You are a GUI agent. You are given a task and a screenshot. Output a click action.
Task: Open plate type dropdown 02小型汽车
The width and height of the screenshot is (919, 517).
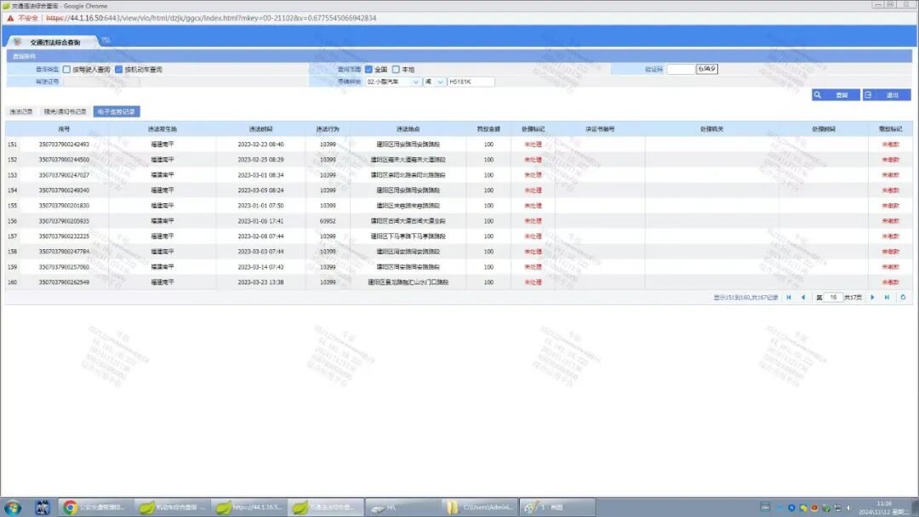point(392,82)
